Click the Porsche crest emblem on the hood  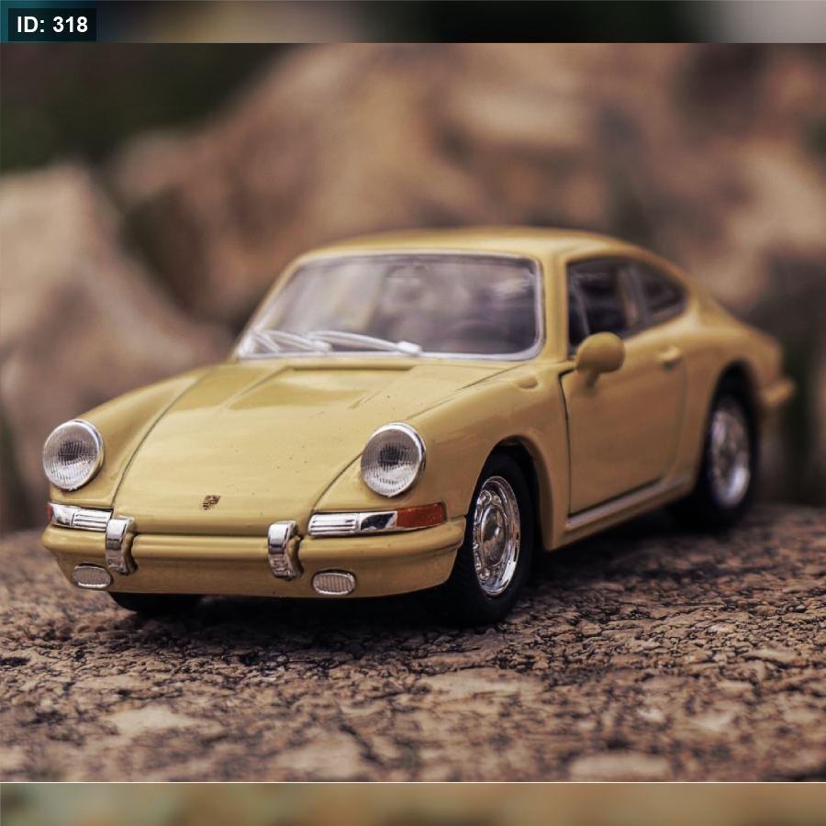click(211, 502)
